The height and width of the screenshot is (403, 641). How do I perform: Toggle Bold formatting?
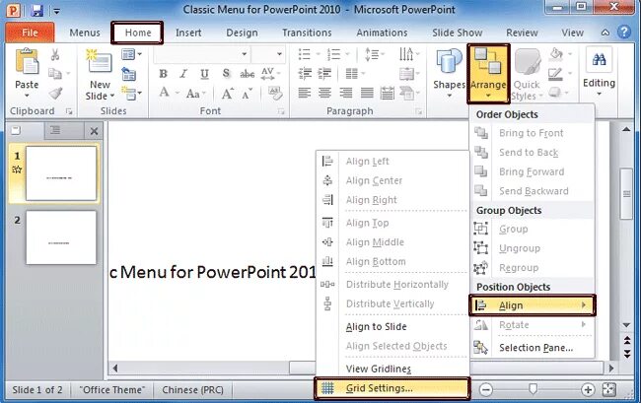click(x=163, y=74)
